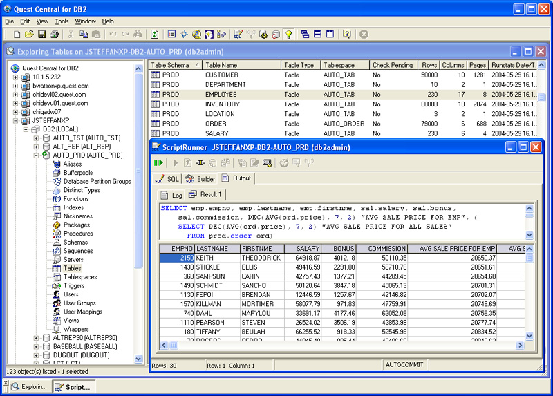This screenshot has width=553, height=396.
Task: Click the Refresh icon in main toolbar
Action: [154, 34]
